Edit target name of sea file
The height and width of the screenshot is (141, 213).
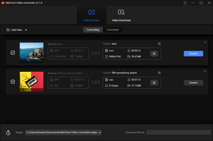tap(159, 44)
